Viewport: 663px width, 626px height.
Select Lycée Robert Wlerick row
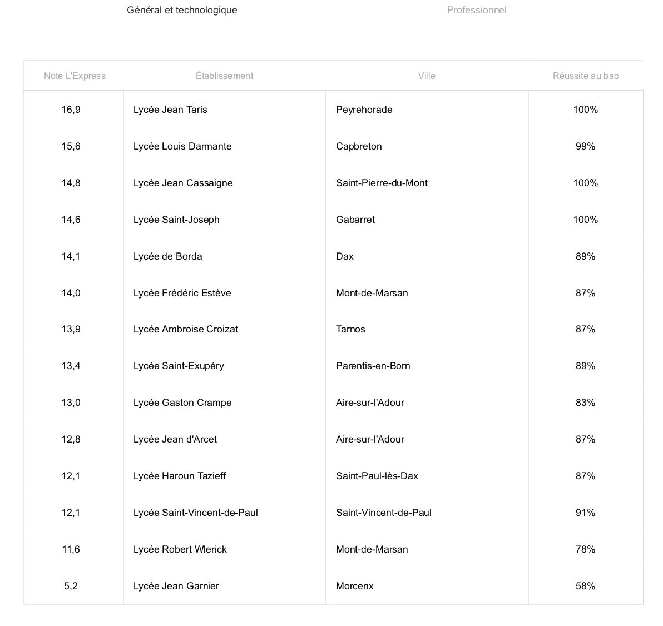180,549
